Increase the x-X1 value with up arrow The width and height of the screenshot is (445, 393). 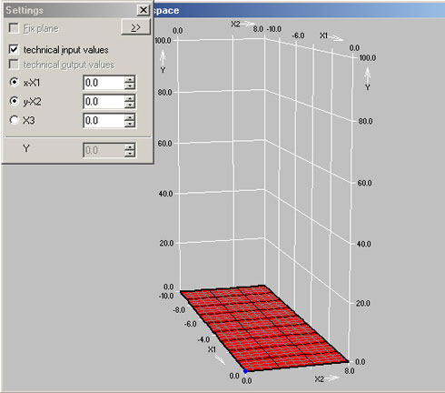tap(130, 79)
